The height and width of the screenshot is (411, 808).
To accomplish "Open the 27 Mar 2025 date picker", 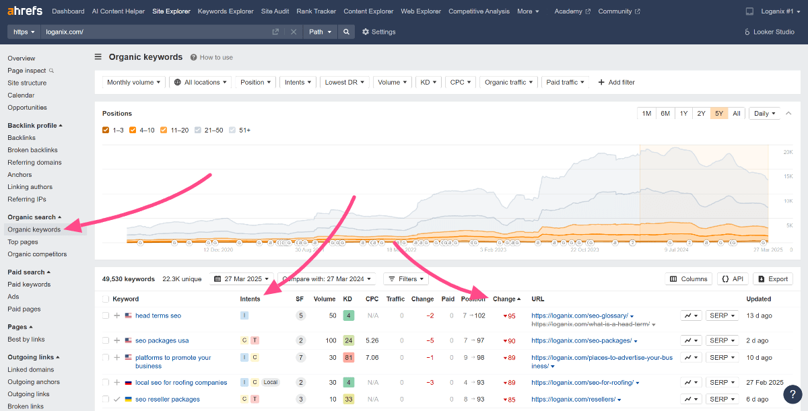I will (242, 278).
